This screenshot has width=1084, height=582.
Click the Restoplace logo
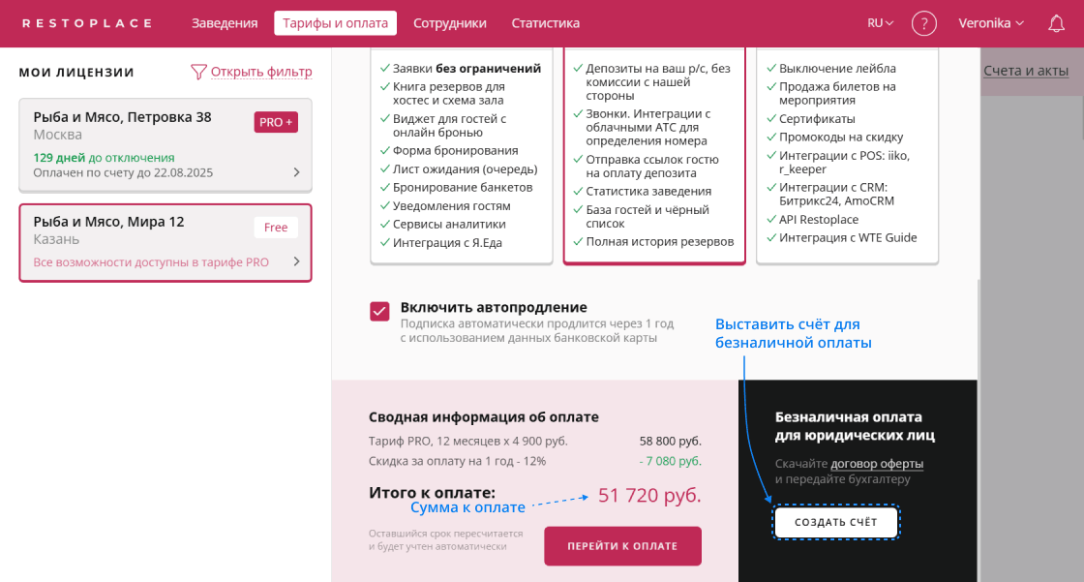pos(87,23)
